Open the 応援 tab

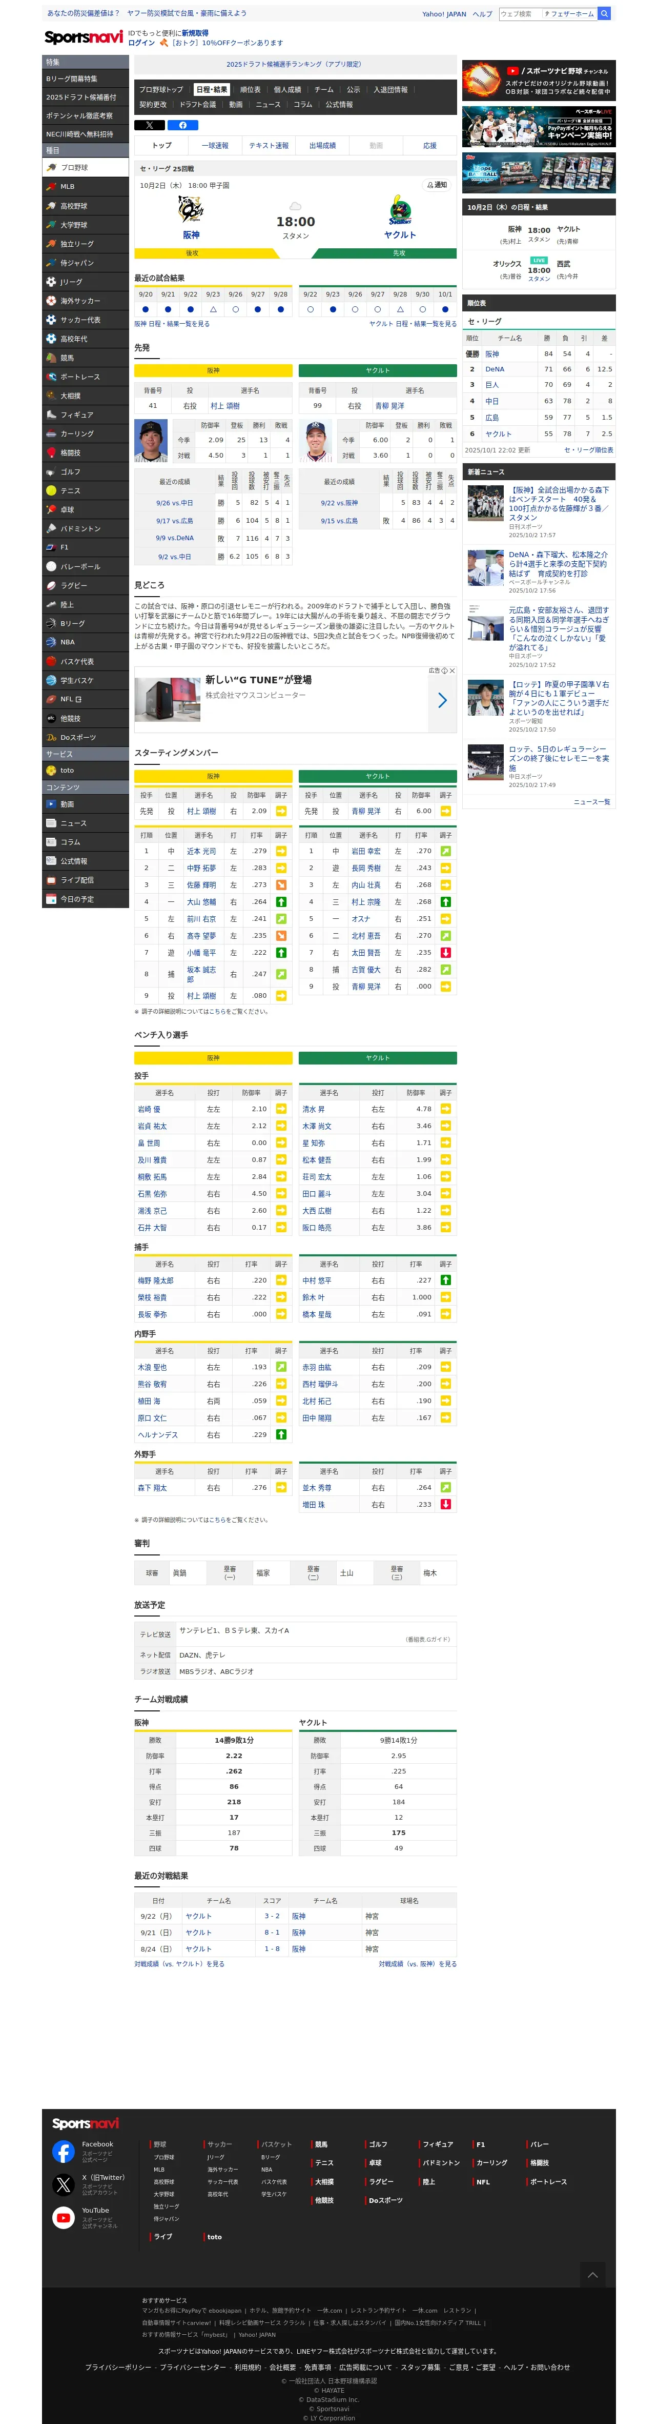429,146
